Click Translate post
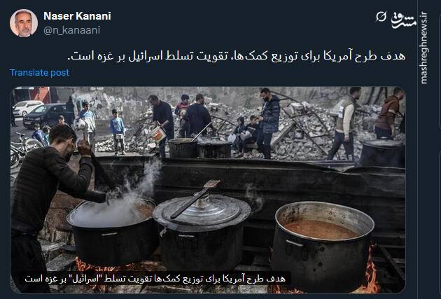The height and width of the screenshot is (299, 441). pyautogui.click(x=40, y=73)
